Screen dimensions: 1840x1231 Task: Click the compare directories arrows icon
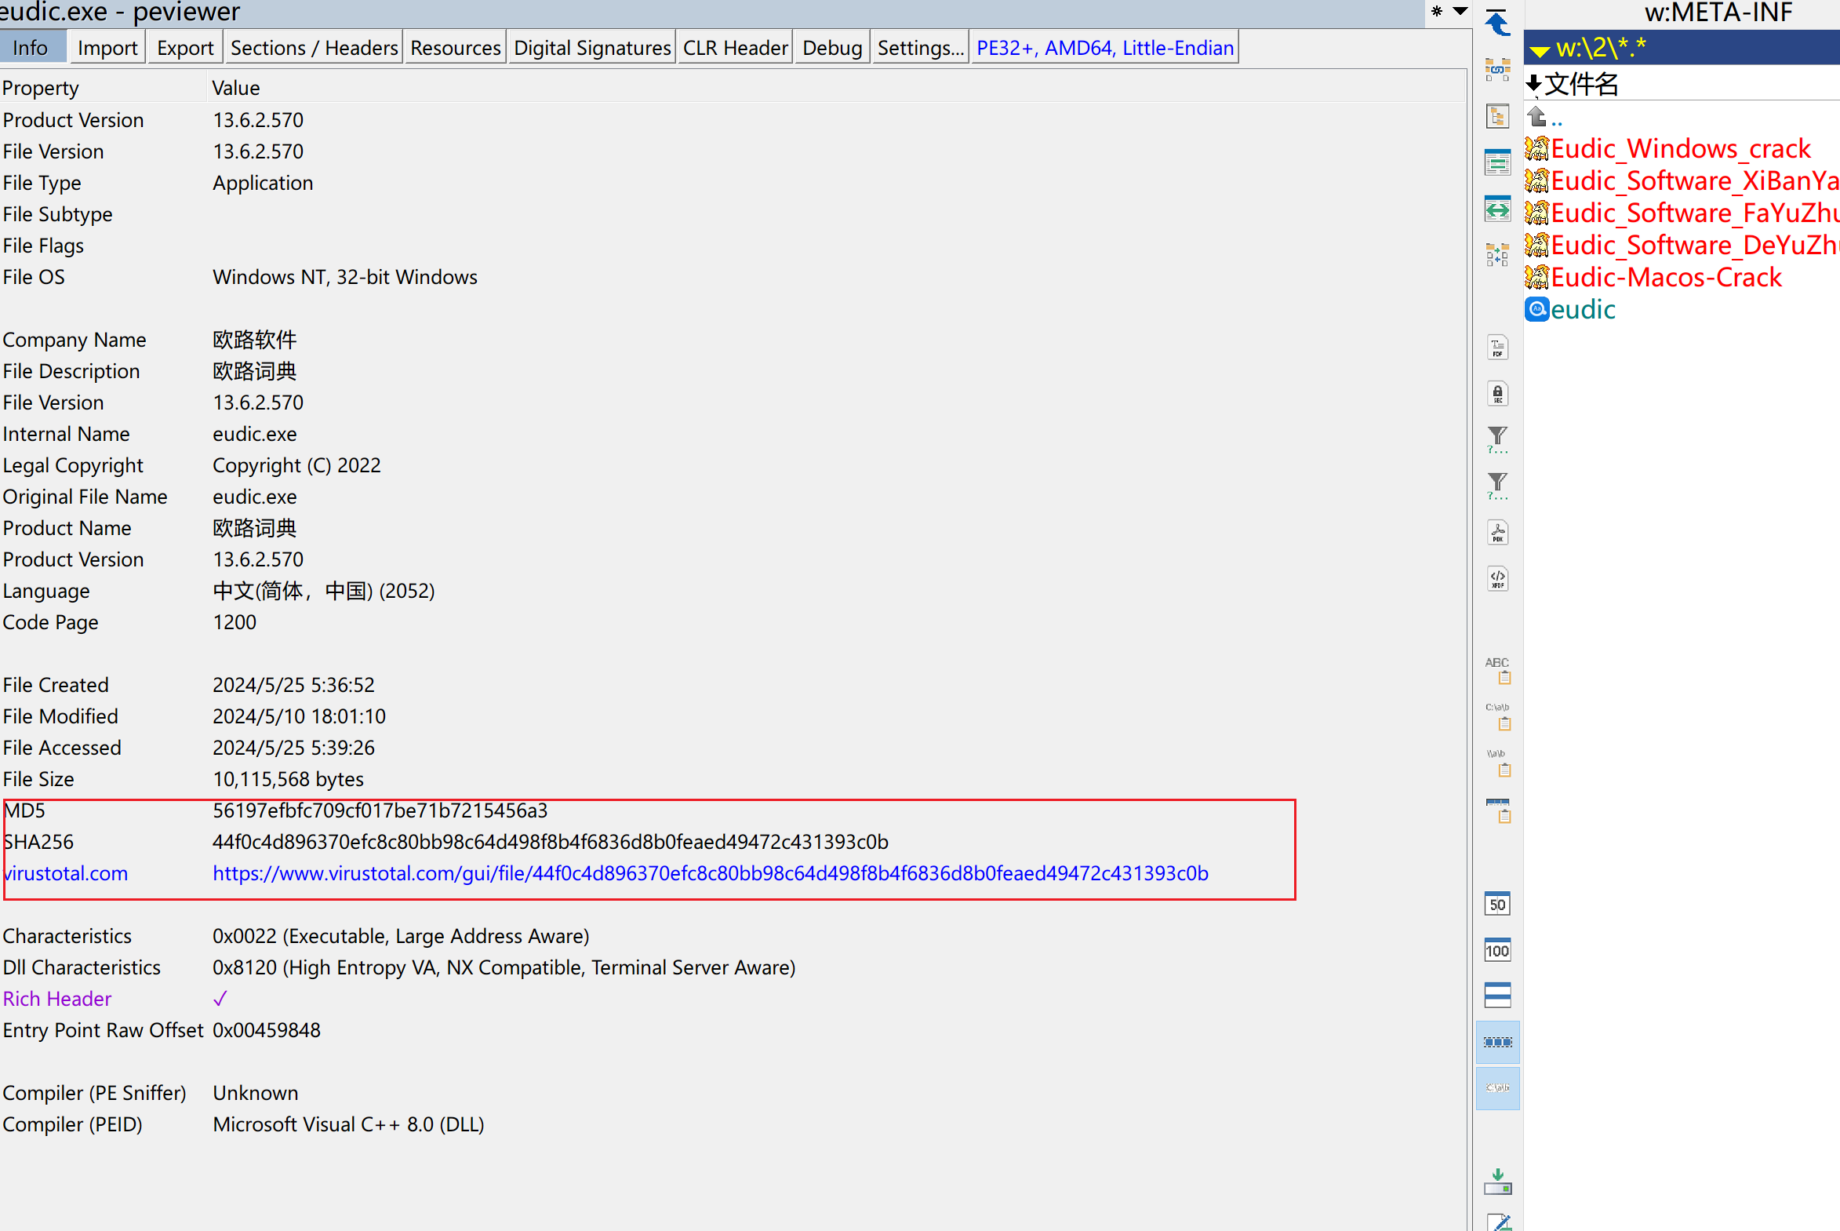(1497, 255)
